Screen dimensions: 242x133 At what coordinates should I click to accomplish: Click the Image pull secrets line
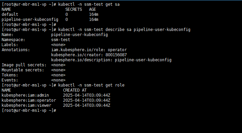coord(33,65)
